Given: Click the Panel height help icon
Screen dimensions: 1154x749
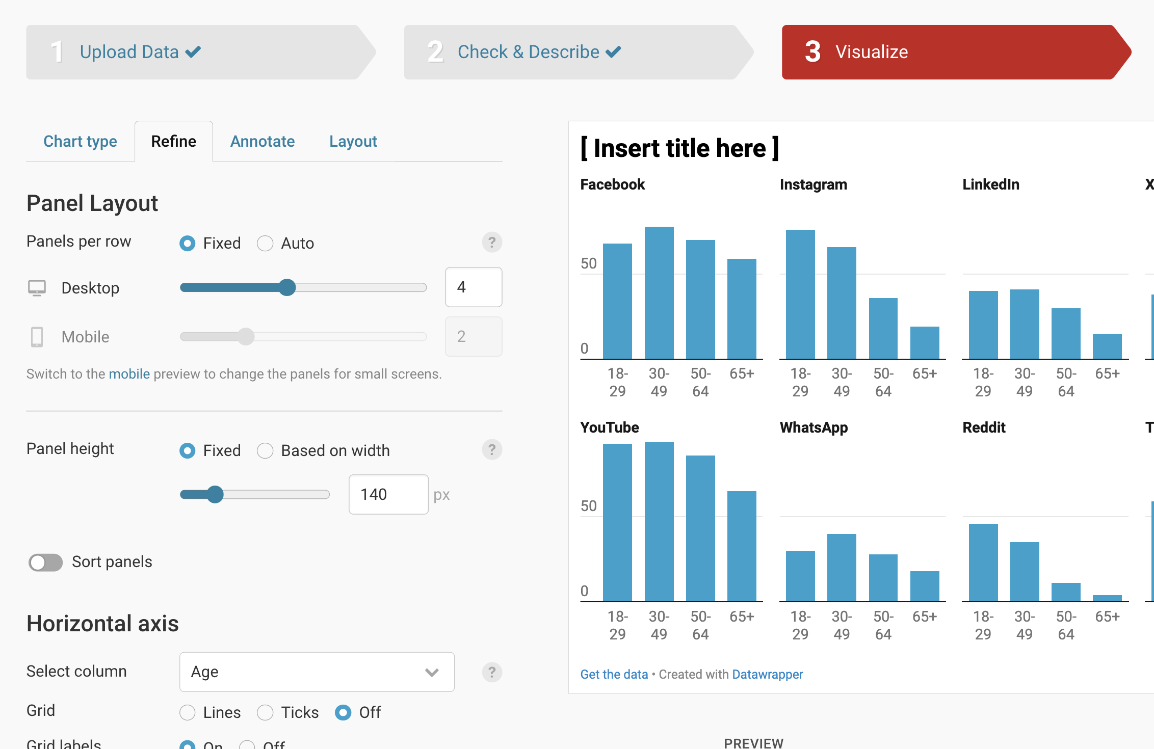Looking at the screenshot, I should (x=491, y=450).
